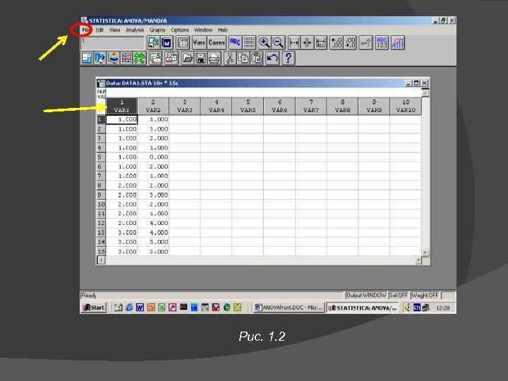508x381 pixels.
Task: Click the recalculate '=?' toolbar icon
Action: (365, 43)
